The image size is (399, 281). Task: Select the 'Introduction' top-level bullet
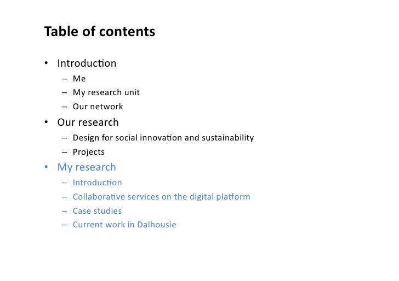(x=87, y=63)
